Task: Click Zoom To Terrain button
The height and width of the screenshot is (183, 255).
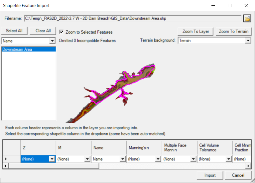Action: coord(233,31)
